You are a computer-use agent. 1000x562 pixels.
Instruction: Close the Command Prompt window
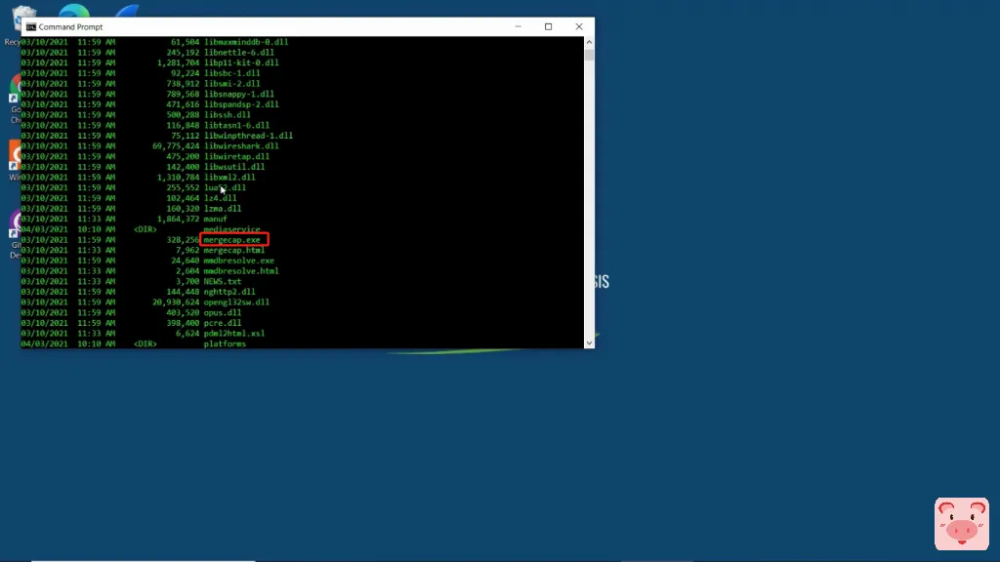[578, 26]
